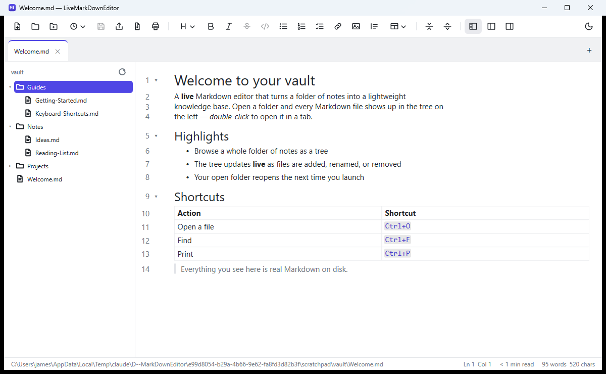The height and width of the screenshot is (374, 606).
Task: Insert a numbered list
Action: coord(301,27)
